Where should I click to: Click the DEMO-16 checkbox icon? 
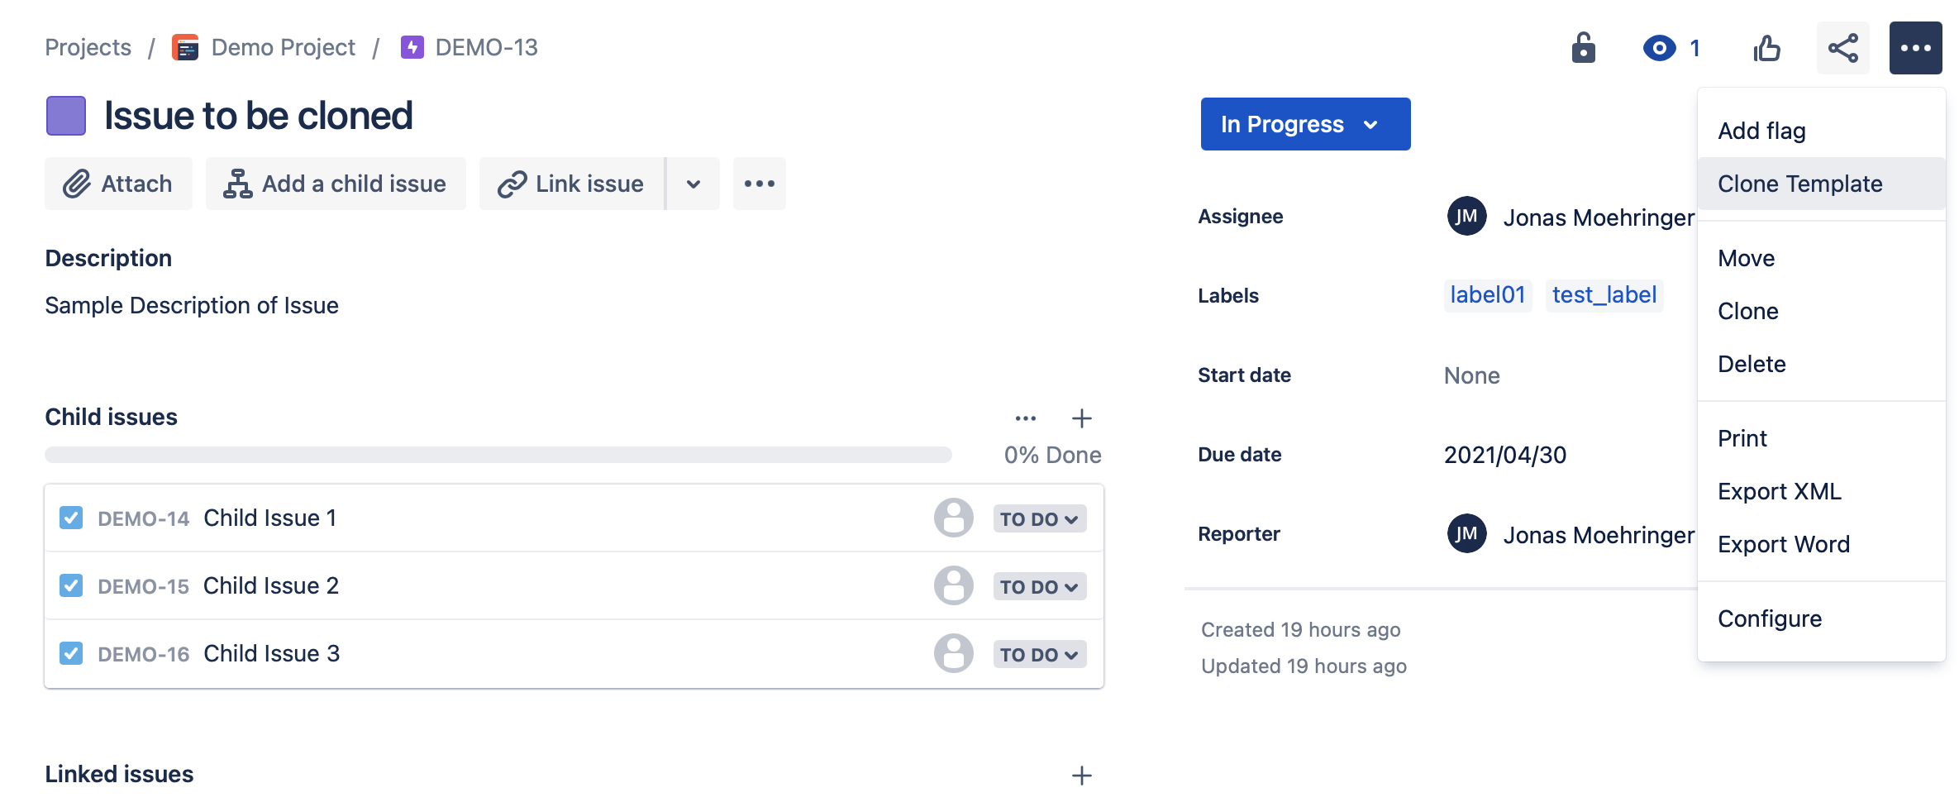coord(71,654)
